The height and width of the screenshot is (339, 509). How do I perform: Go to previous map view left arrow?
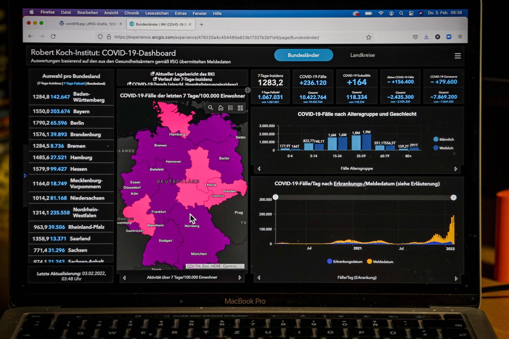124,278
